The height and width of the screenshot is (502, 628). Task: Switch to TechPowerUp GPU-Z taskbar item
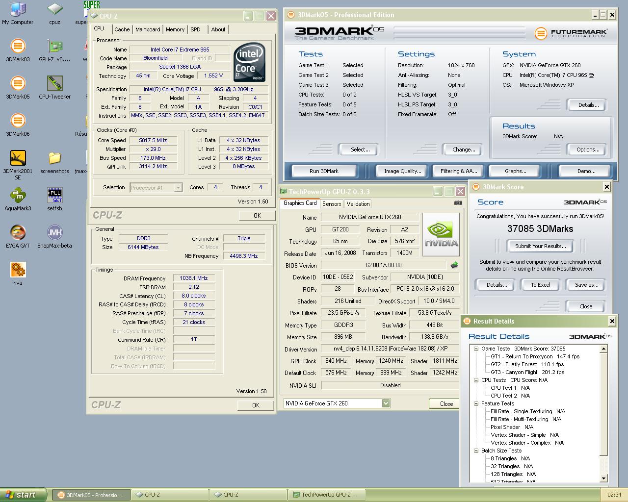pyautogui.click(x=326, y=495)
